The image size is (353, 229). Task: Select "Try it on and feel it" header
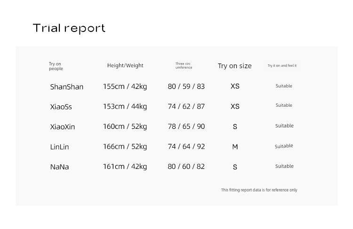tap(282, 66)
